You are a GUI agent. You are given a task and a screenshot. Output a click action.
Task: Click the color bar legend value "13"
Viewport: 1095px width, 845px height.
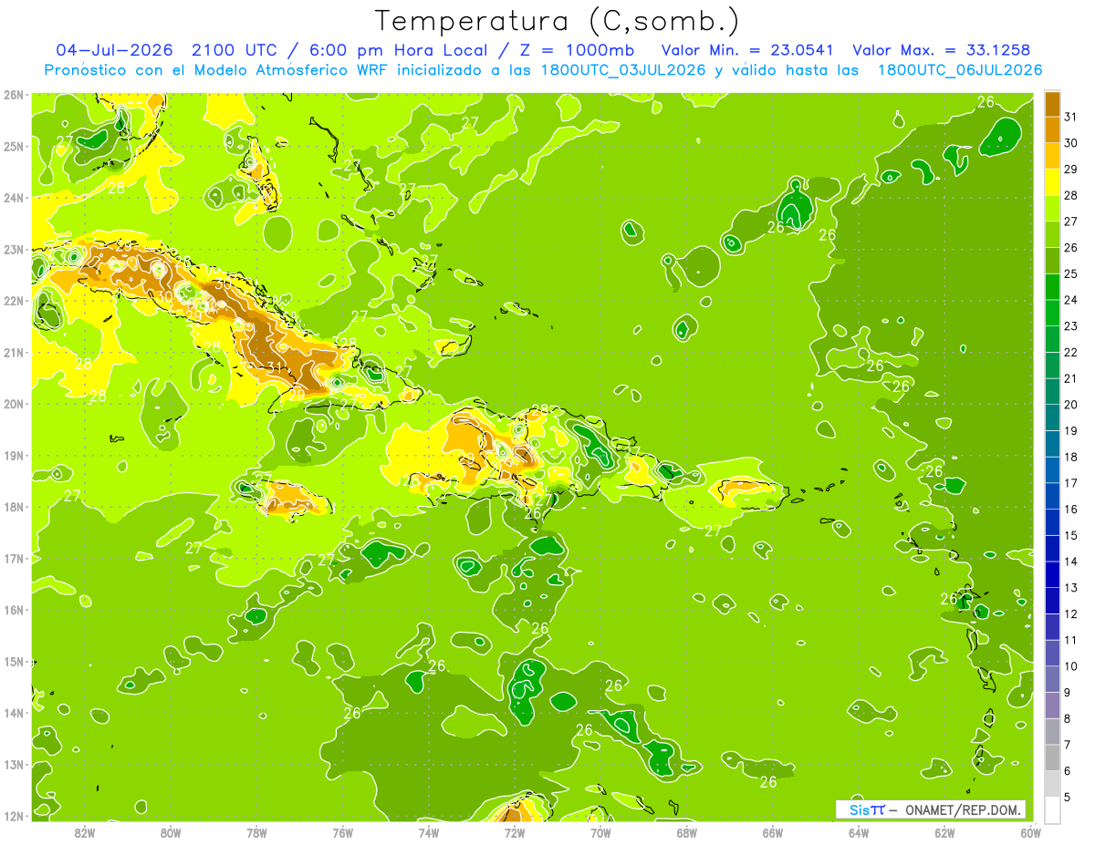tap(1071, 588)
